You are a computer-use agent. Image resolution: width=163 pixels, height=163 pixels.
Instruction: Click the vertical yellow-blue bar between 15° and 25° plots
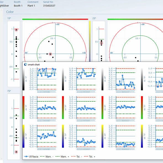90,41
